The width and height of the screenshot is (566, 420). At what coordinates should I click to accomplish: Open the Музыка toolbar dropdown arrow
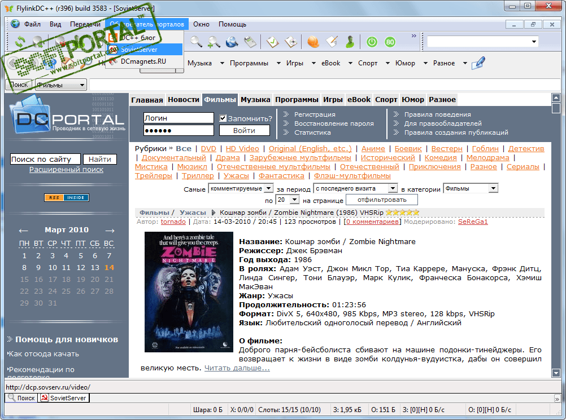(222, 63)
